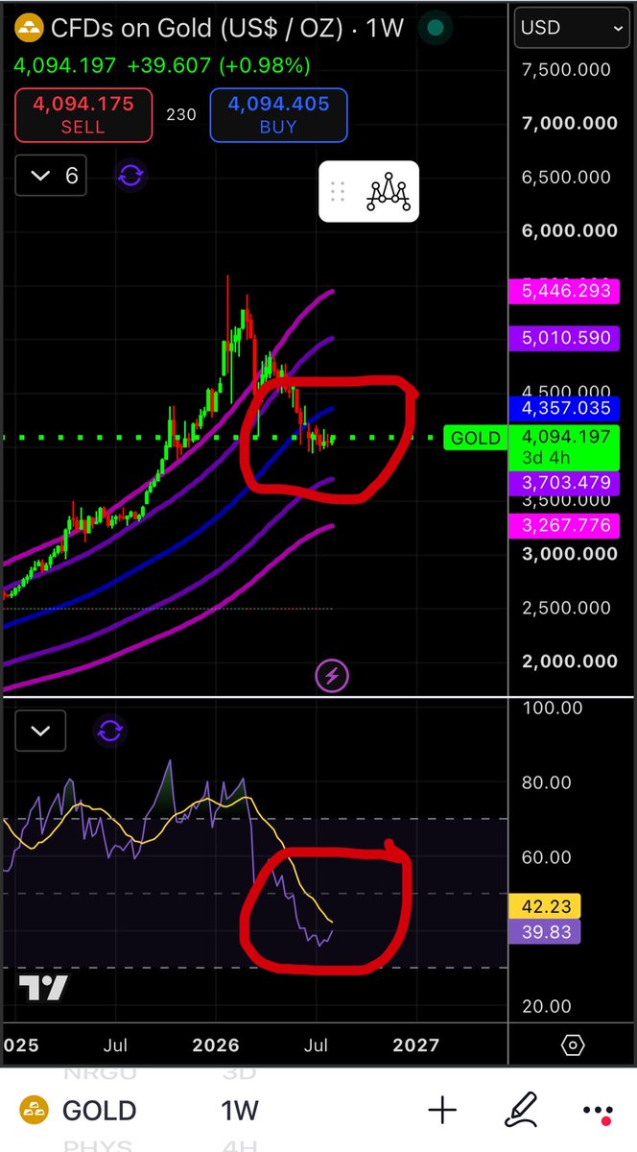Tap the teal market status dot

click(x=436, y=28)
